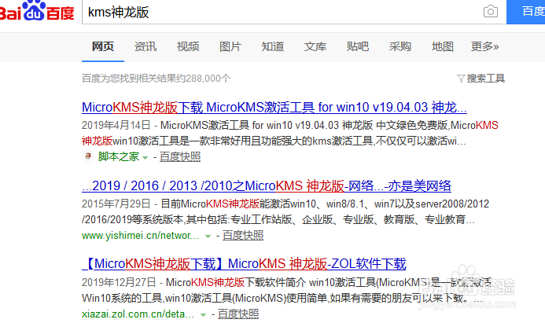Expand the 更多» tab menu
Image resolution: width=545 pixels, height=323 pixels.
[x=485, y=46]
